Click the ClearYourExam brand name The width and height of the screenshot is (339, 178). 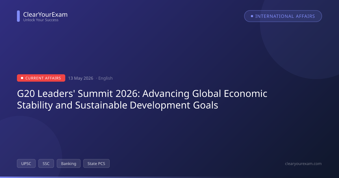[45, 14]
